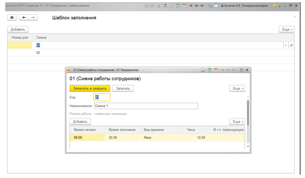Click the yellow info icon in title bar
Viewport: 305px width, 178px height.
click(275, 6)
